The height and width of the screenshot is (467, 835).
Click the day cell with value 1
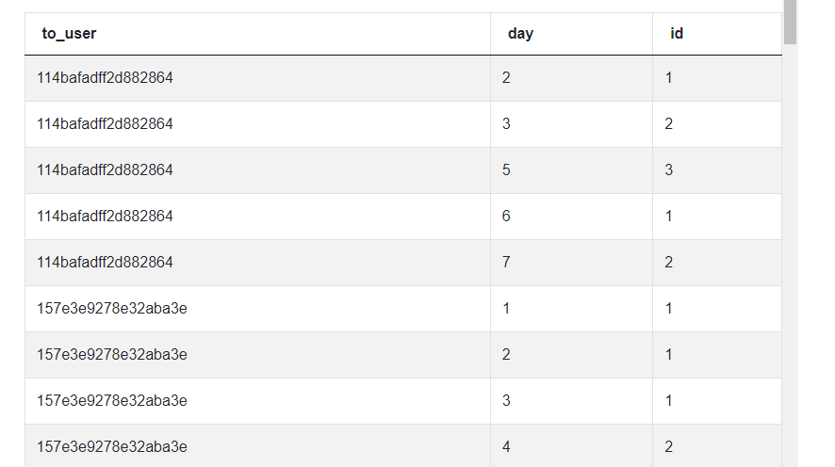pyautogui.click(x=506, y=309)
